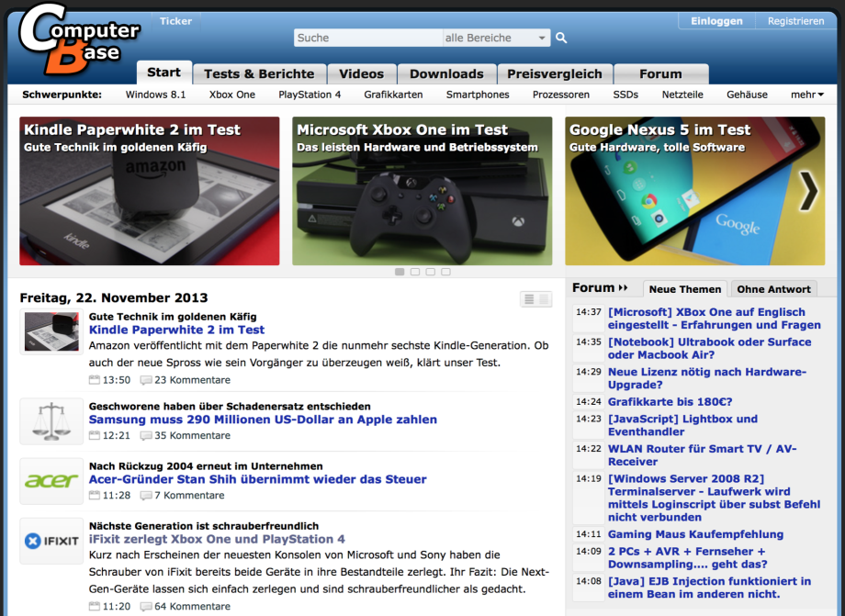Open Kindle Paperwhite article thumbnail
This screenshot has height=616, width=845.
51,331
